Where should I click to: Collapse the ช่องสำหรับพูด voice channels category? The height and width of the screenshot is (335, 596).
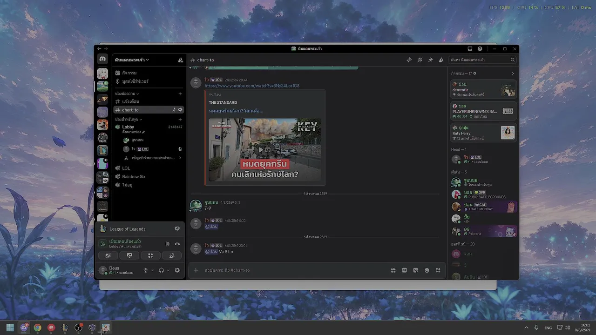[129, 120]
